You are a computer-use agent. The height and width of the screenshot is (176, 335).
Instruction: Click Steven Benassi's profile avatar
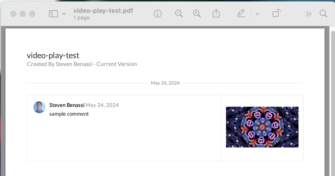coord(39,107)
